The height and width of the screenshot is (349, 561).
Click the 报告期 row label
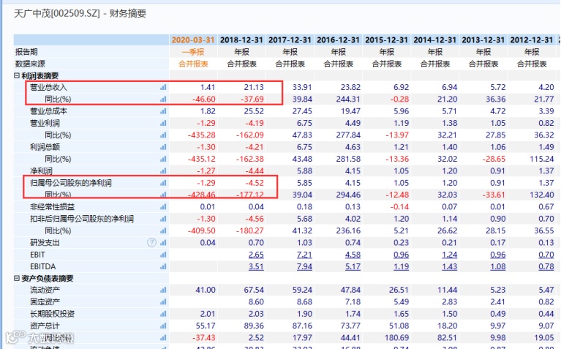click(x=26, y=52)
